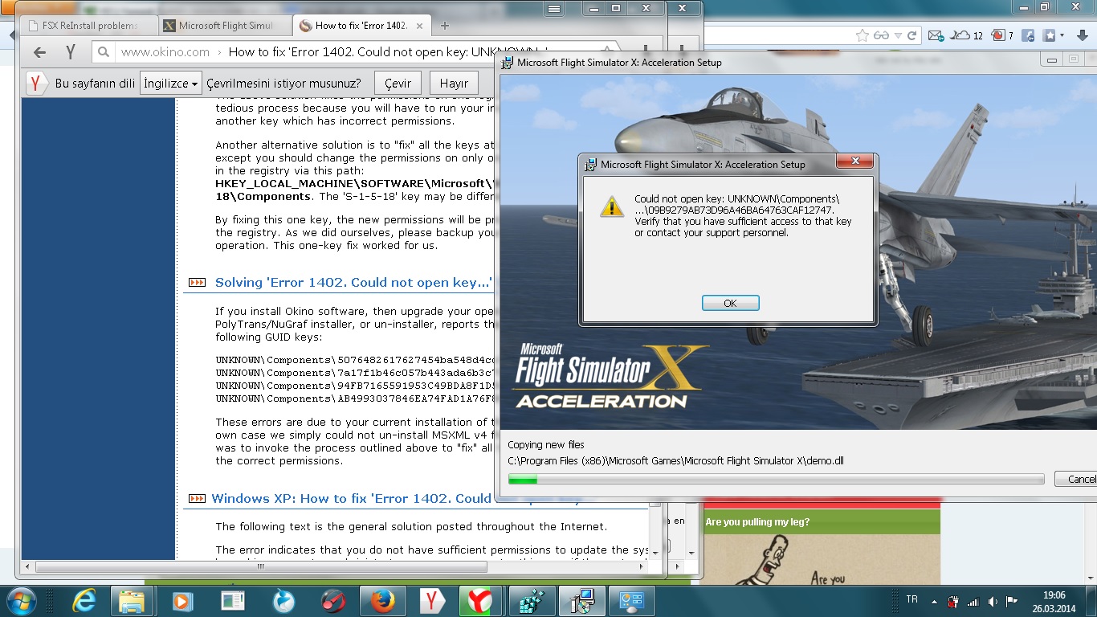The height and width of the screenshot is (617, 1097).
Task: Switch to Yandex browser red taskbar icon
Action: [x=482, y=601]
